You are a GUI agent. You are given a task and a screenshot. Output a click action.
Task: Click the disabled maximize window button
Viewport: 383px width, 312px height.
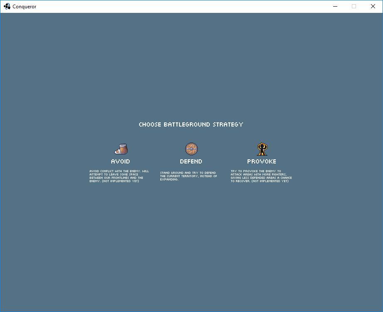point(354,6)
